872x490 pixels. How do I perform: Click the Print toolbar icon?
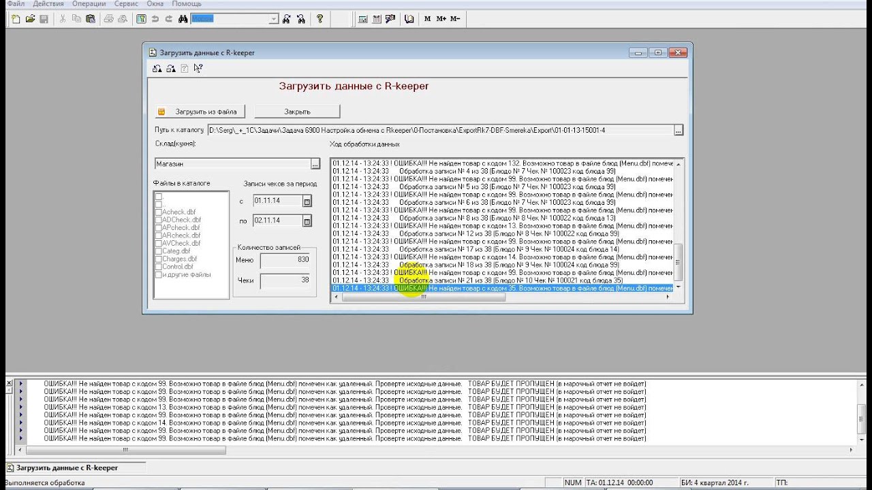tap(109, 19)
